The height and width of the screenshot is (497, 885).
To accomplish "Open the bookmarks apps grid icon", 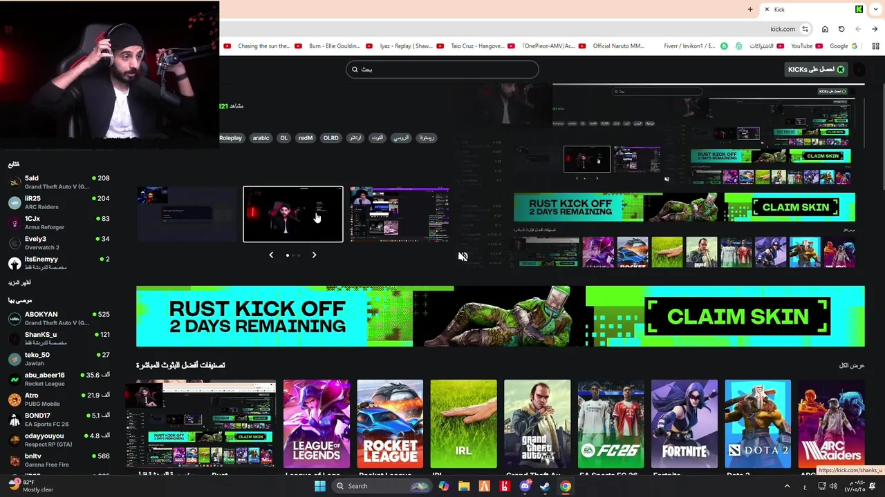I will pyautogui.click(x=875, y=46).
